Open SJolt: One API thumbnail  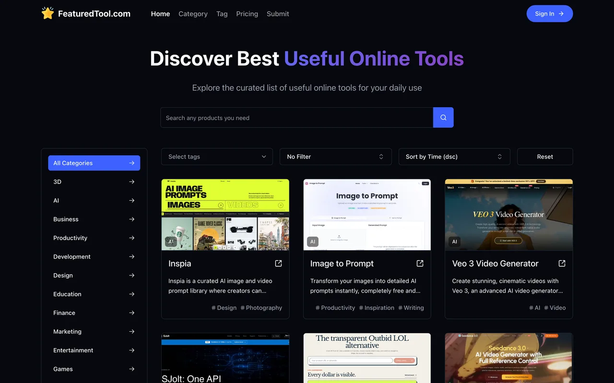click(x=225, y=358)
